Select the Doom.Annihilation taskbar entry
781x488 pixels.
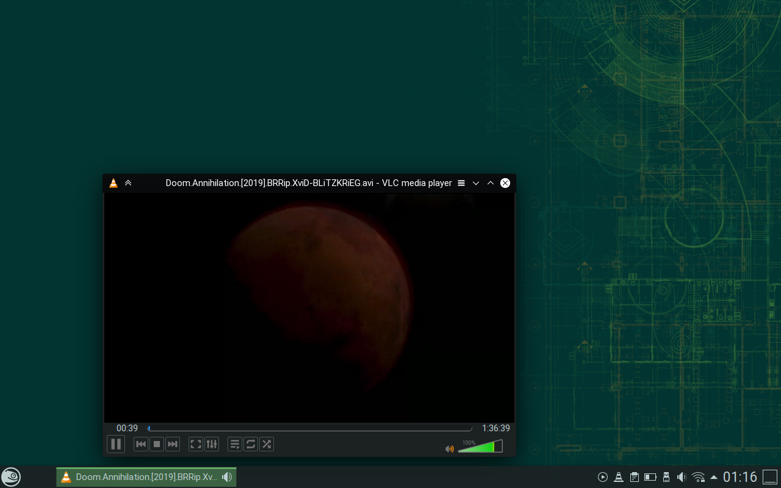[146, 477]
